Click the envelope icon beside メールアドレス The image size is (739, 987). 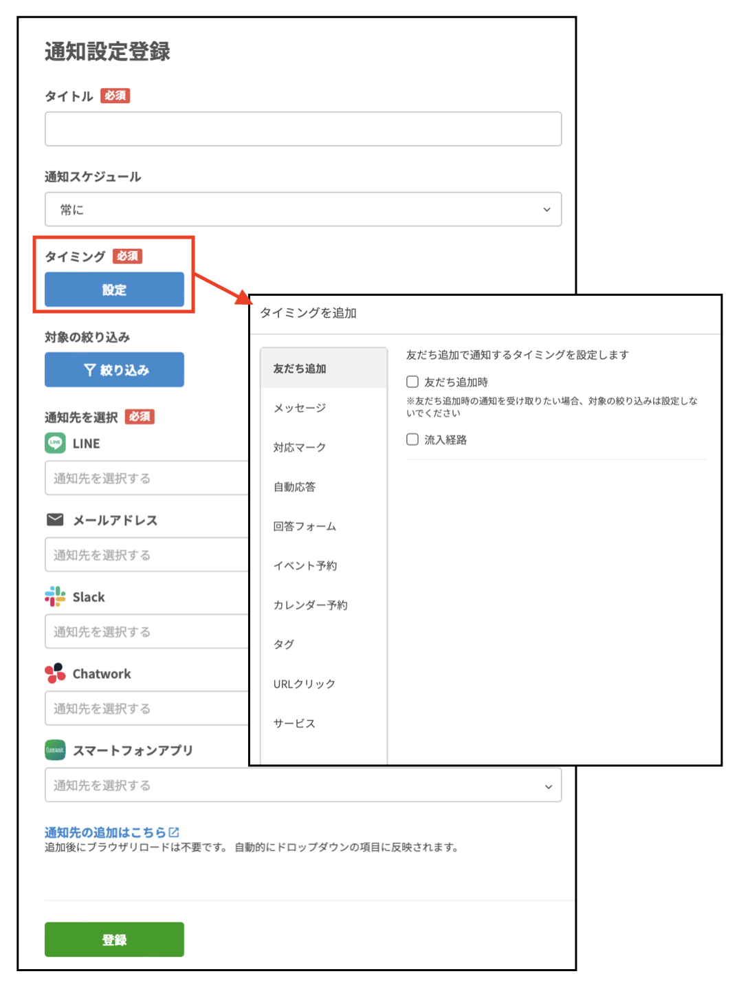coord(55,520)
